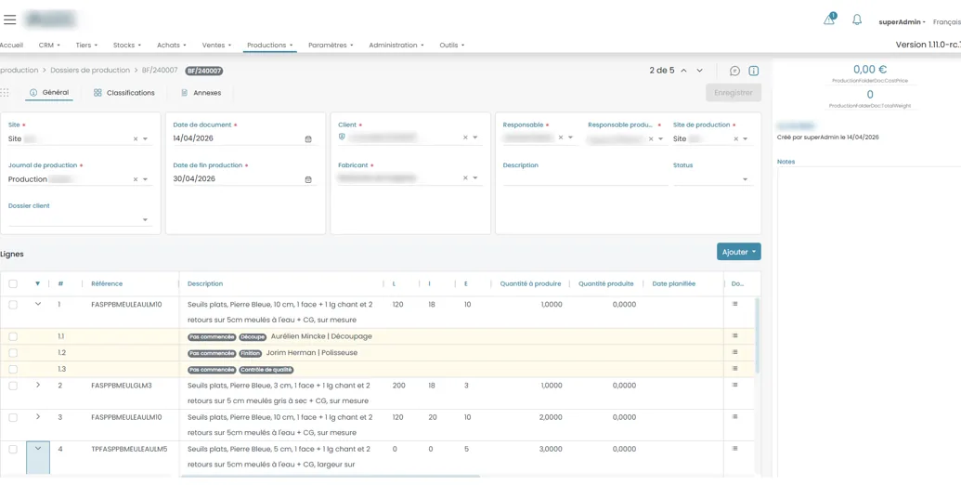Open row menu for line 4
The width and height of the screenshot is (961, 485).
point(734,449)
